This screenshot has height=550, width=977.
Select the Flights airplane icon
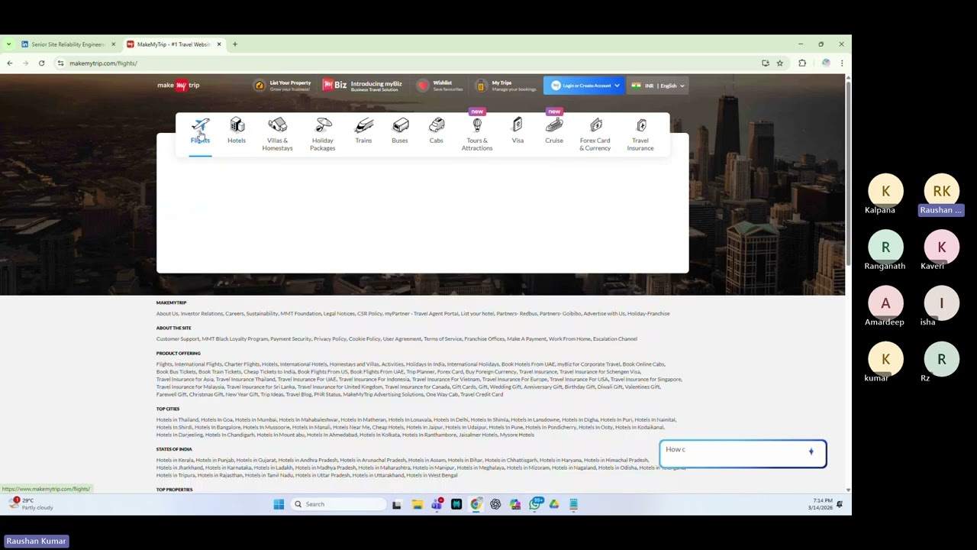click(200, 126)
